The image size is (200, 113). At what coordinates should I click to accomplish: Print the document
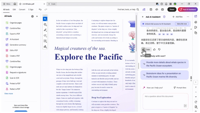pyautogui.click(x=162, y=10)
